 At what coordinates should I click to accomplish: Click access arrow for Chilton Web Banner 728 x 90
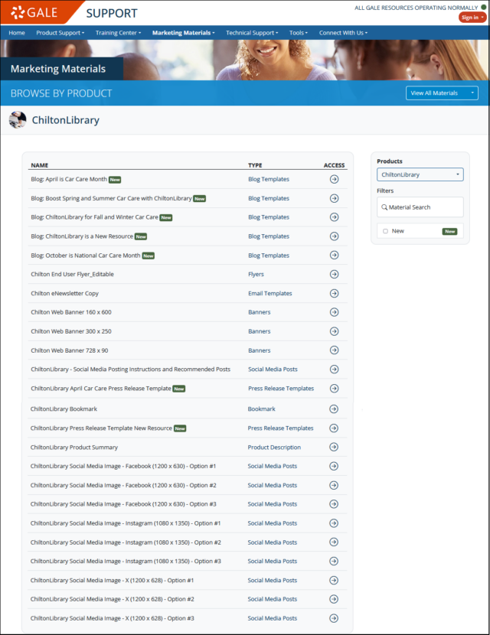[334, 350]
